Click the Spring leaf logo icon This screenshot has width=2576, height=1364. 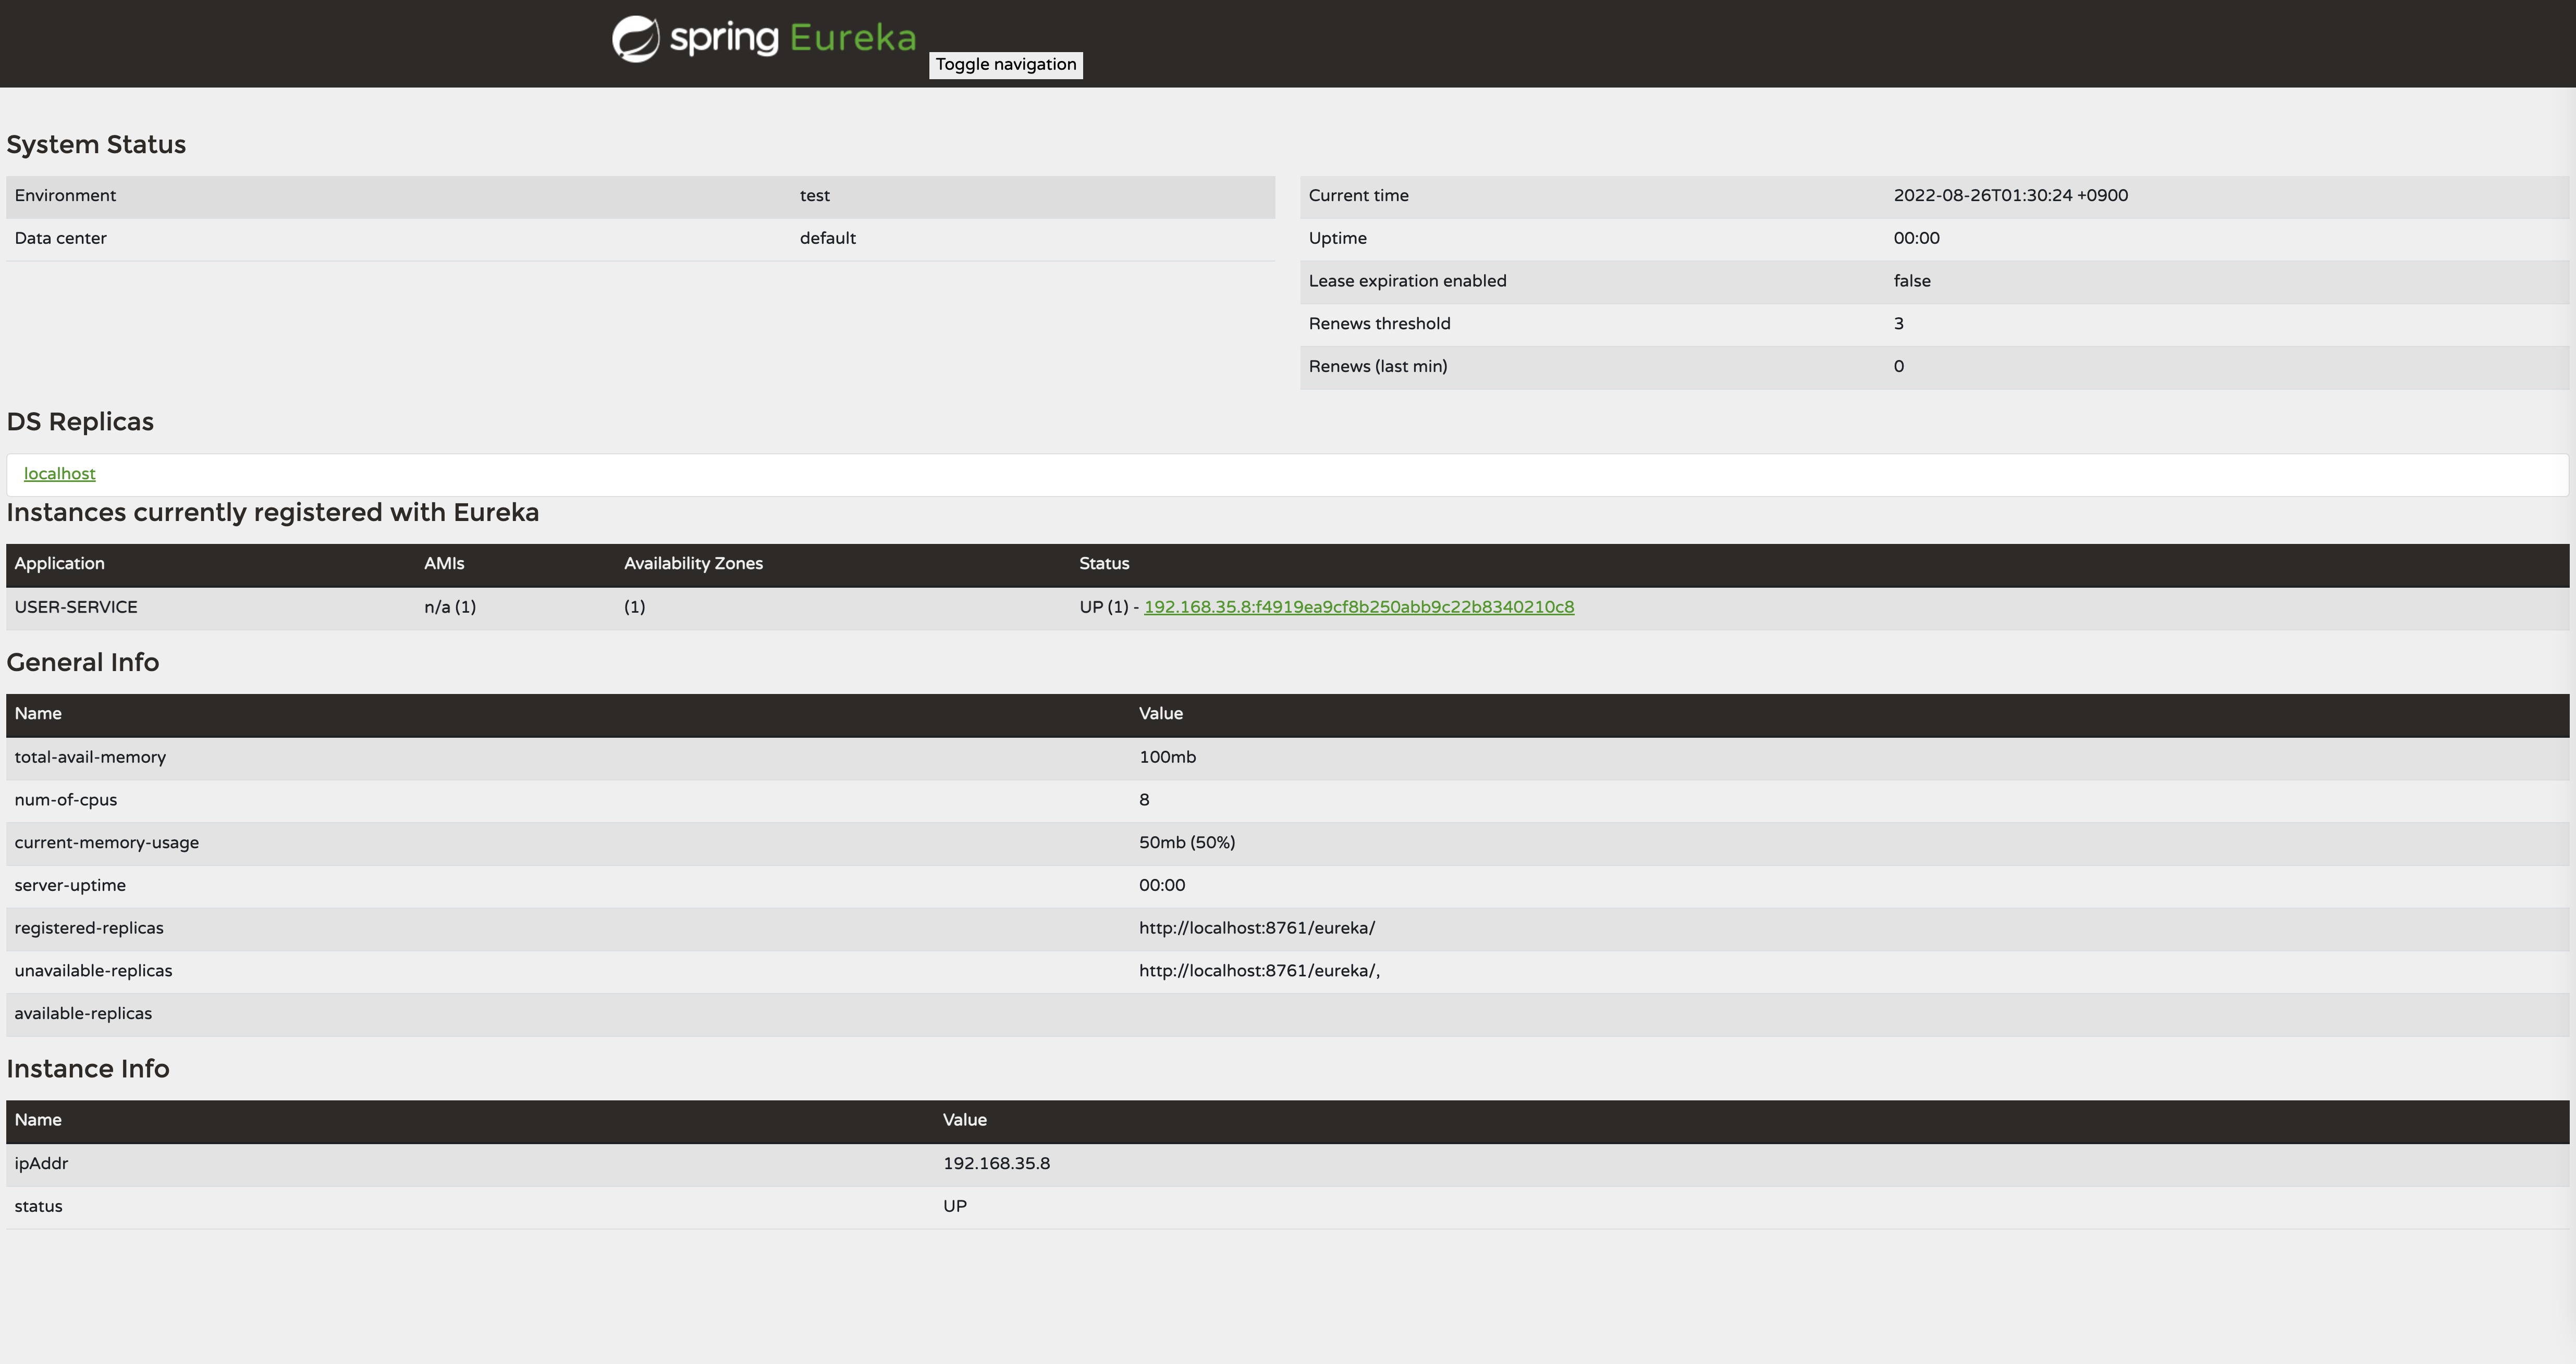(636, 39)
